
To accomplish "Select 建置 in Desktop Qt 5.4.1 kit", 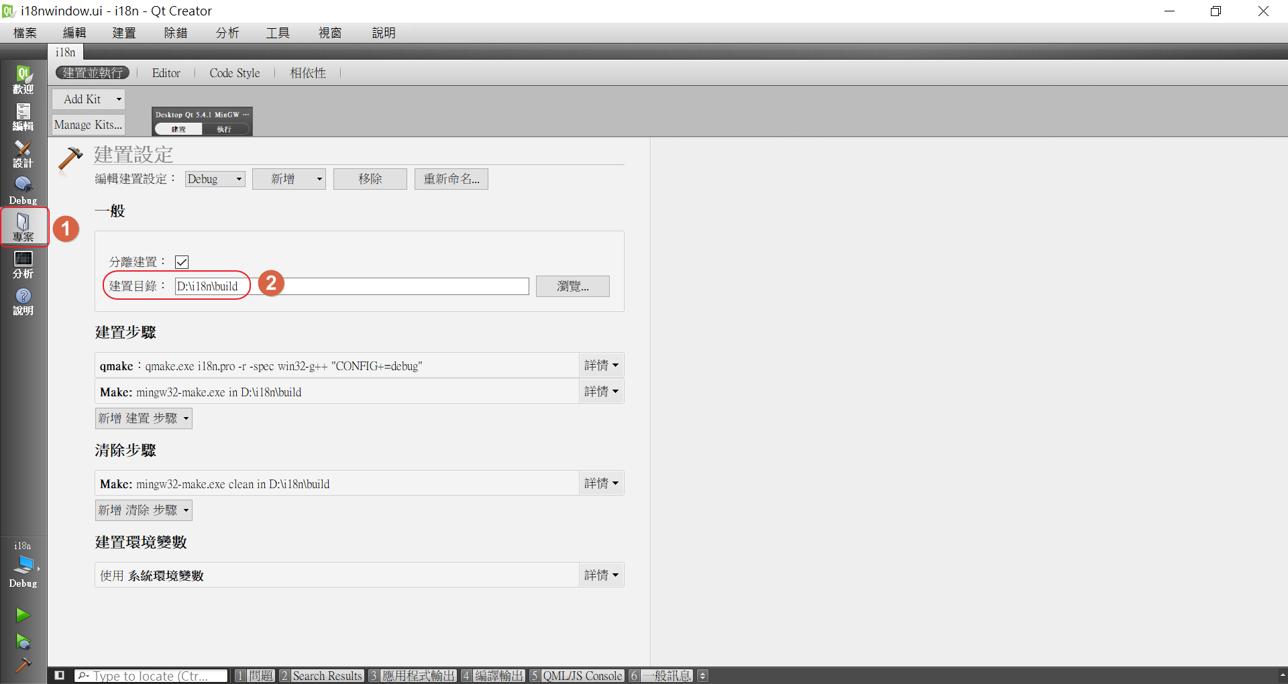I will coord(178,129).
